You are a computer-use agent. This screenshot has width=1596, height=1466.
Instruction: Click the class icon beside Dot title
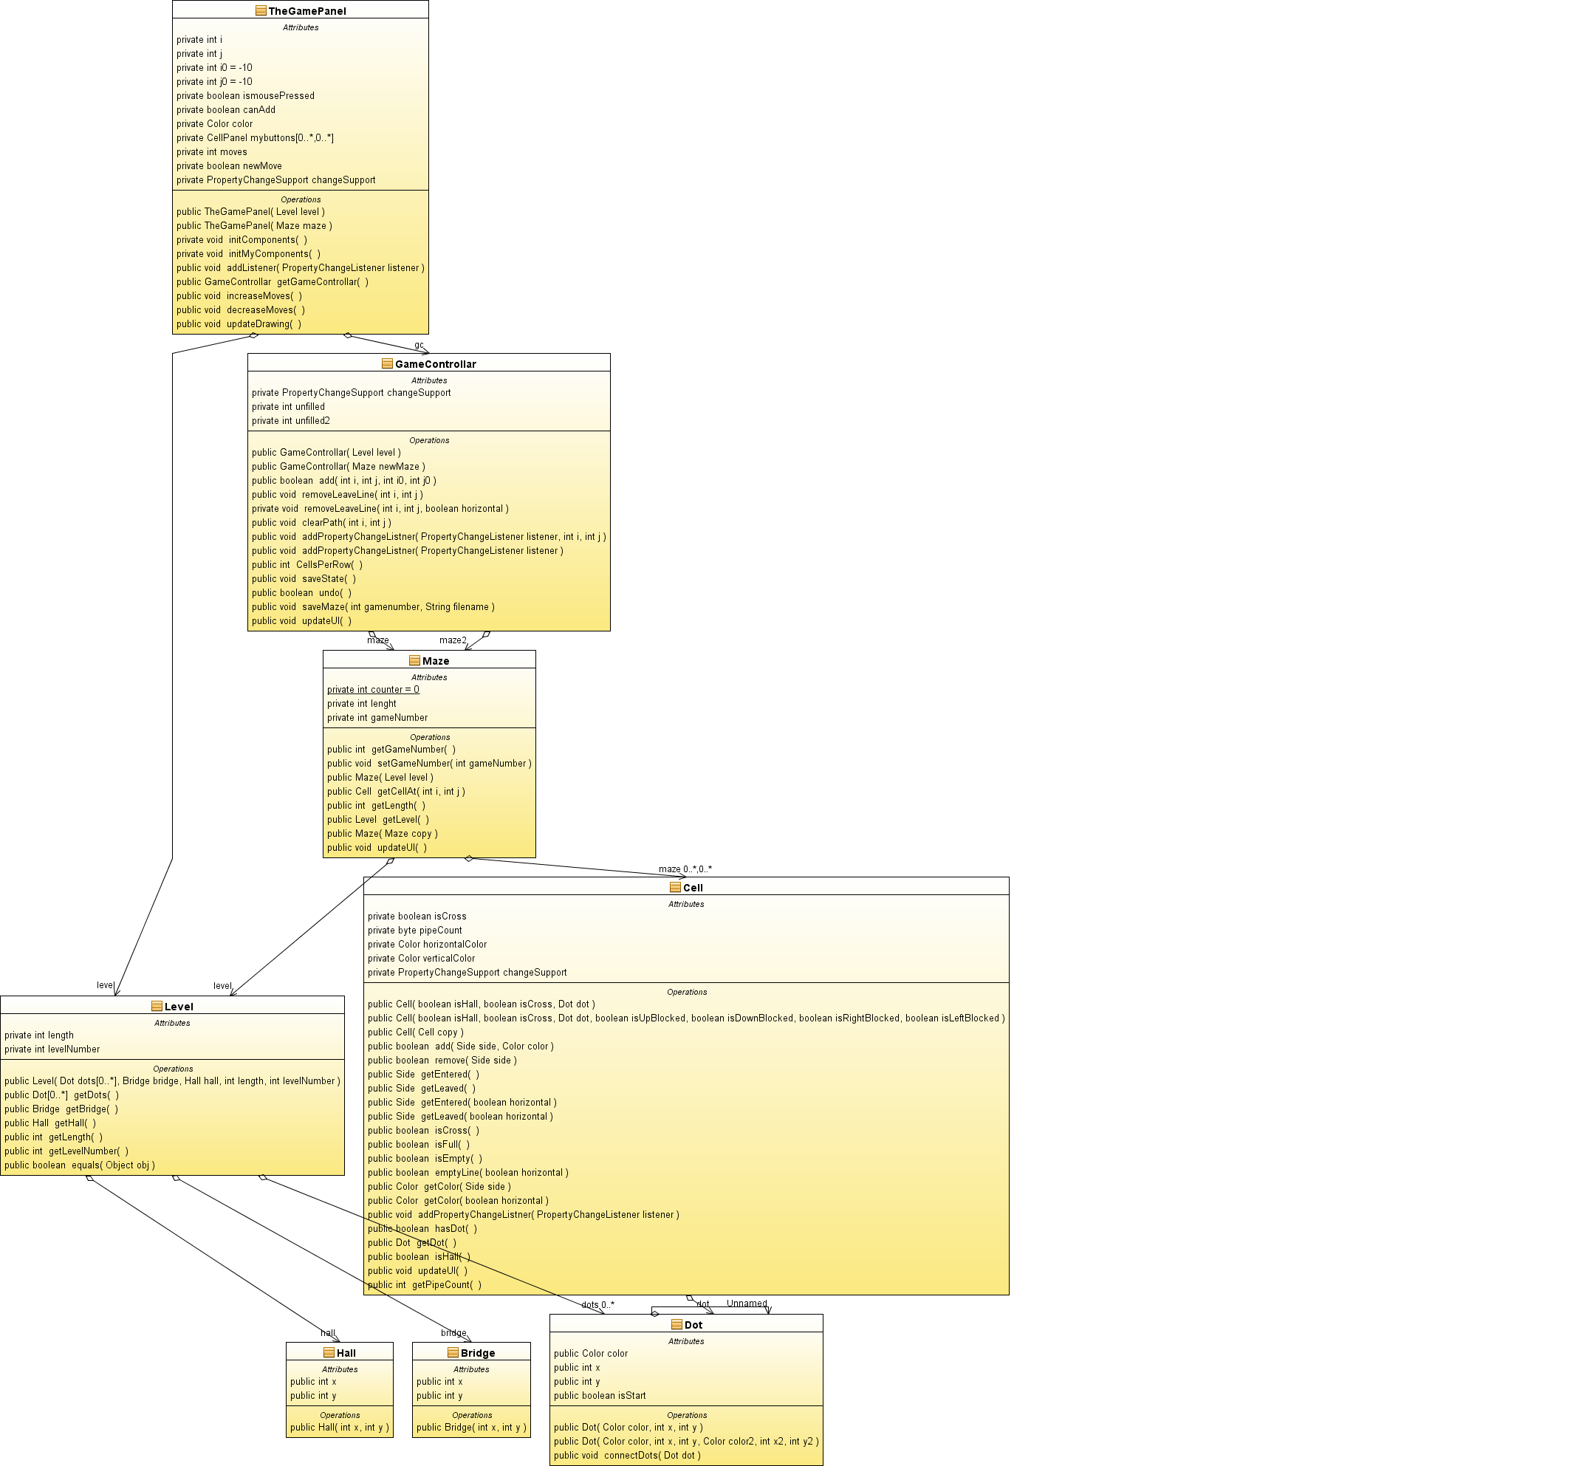[677, 1325]
